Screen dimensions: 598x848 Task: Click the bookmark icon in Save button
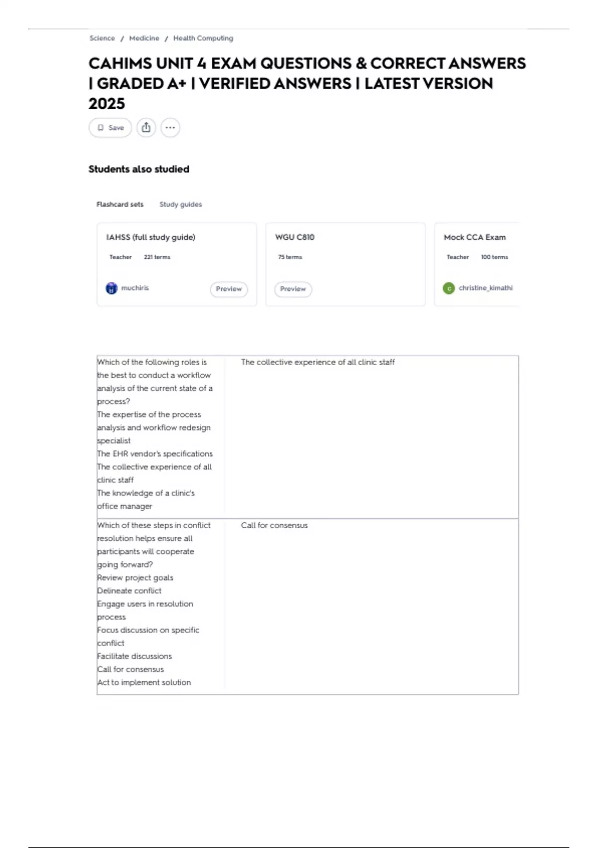click(x=101, y=128)
